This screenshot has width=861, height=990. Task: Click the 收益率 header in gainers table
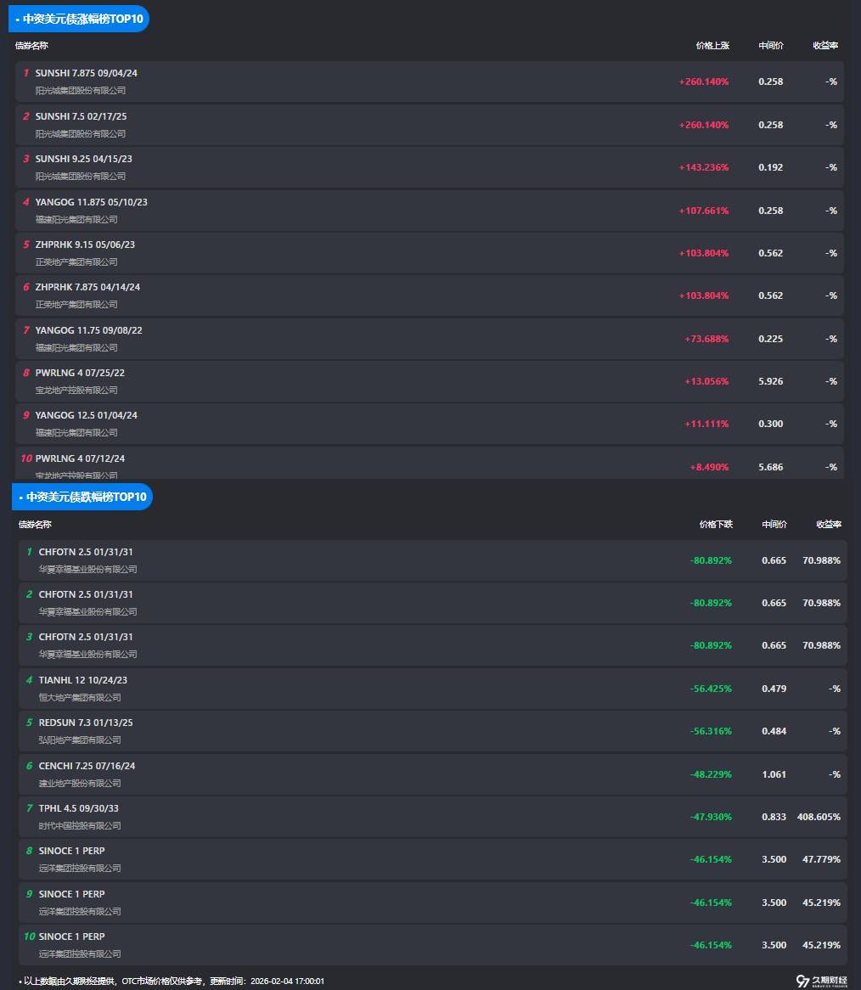[825, 46]
